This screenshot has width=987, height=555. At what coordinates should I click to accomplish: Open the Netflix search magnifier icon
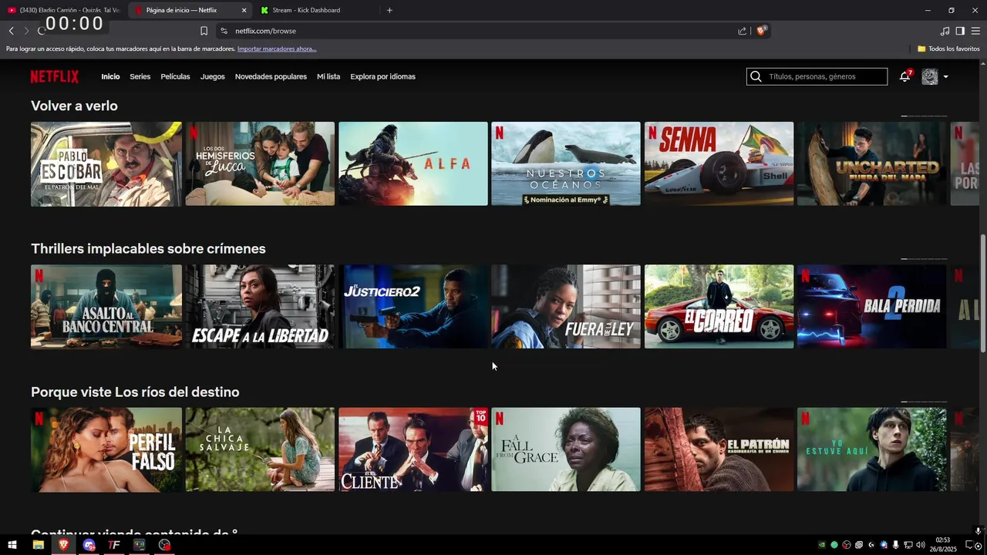756,76
